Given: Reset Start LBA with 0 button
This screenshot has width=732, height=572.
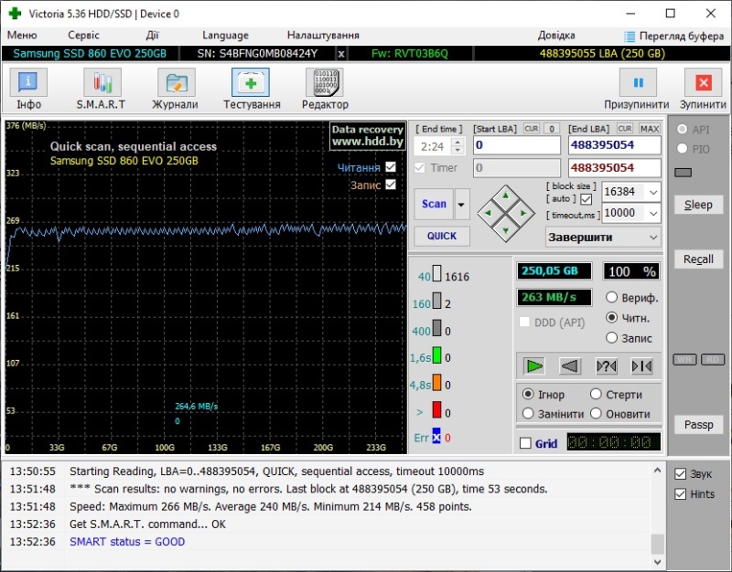Looking at the screenshot, I should coord(552,129).
